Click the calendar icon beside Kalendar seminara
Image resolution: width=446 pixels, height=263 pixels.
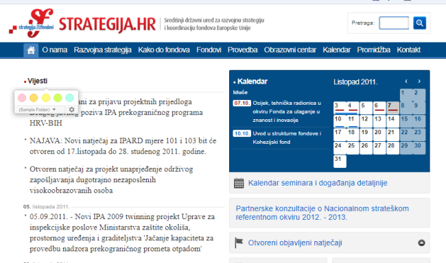click(x=239, y=183)
